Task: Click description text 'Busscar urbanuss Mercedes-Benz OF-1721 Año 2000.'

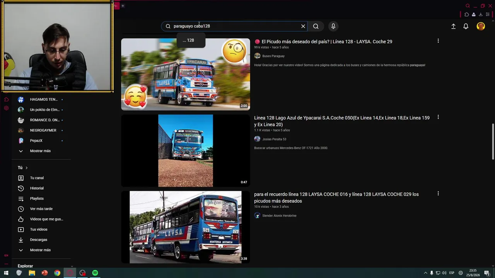Action: [291, 148]
